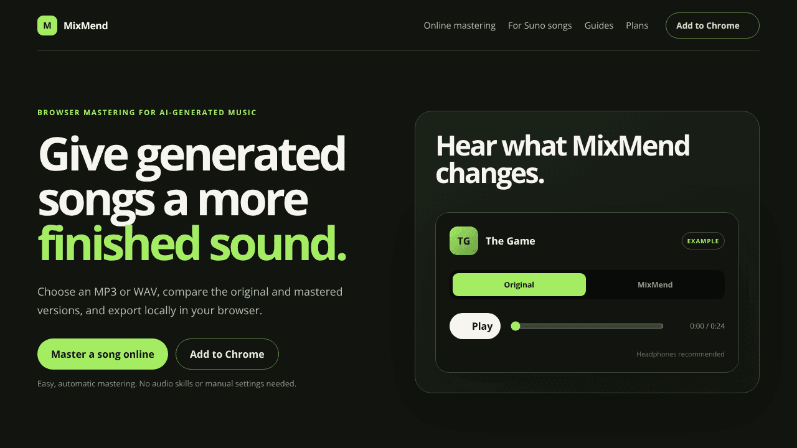View the Plans page
Image resolution: width=797 pixels, height=448 pixels.
point(637,26)
